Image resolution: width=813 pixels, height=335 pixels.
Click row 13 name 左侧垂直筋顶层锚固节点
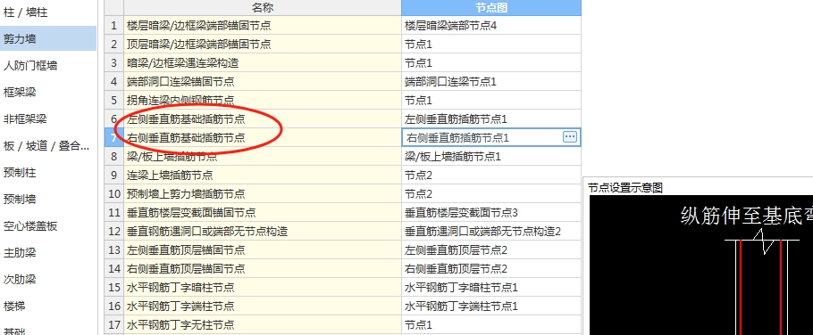tap(263, 249)
